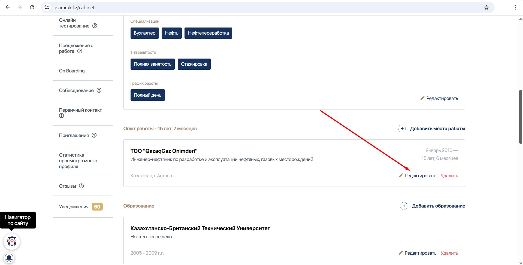Delete the QazaqGaz Onimderi work entry

(x=449, y=176)
